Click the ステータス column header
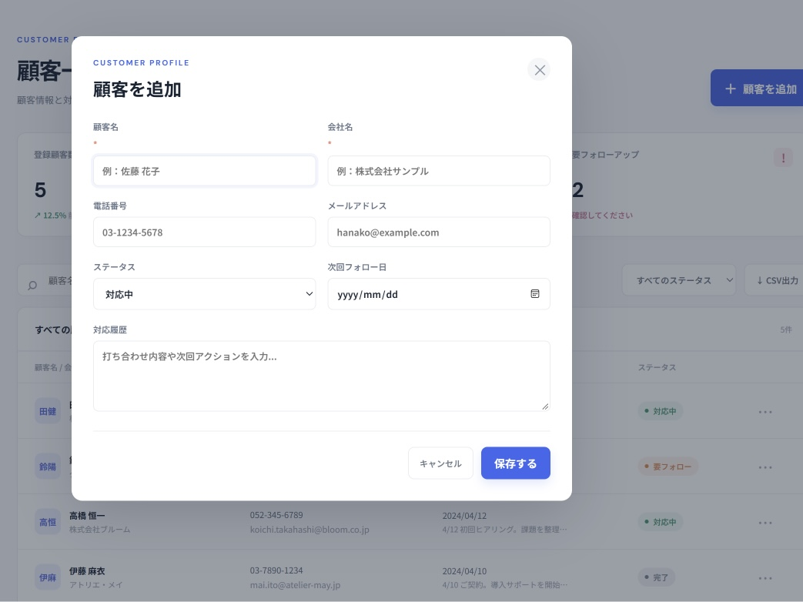The height and width of the screenshot is (602, 803). pos(657,367)
